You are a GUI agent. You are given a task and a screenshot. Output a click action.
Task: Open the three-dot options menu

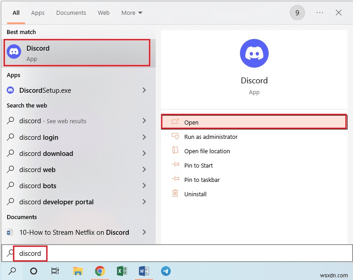(320, 13)
